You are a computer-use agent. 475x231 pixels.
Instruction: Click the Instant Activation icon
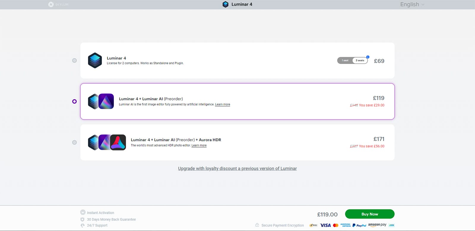83,212
